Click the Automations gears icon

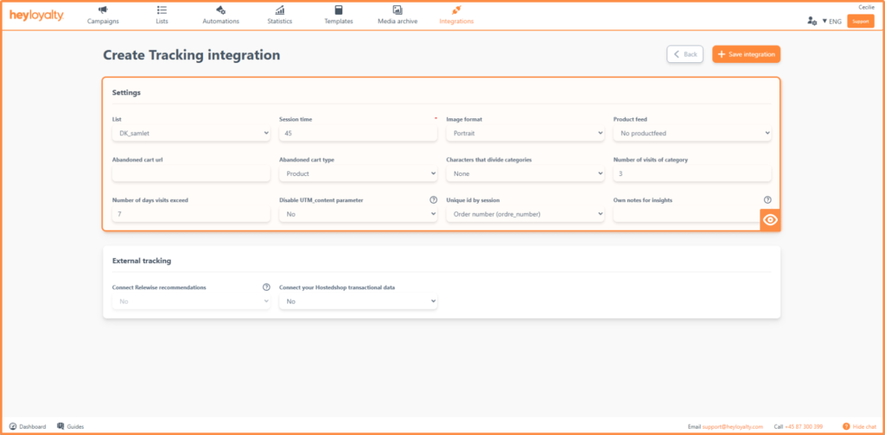click(220, 9)
